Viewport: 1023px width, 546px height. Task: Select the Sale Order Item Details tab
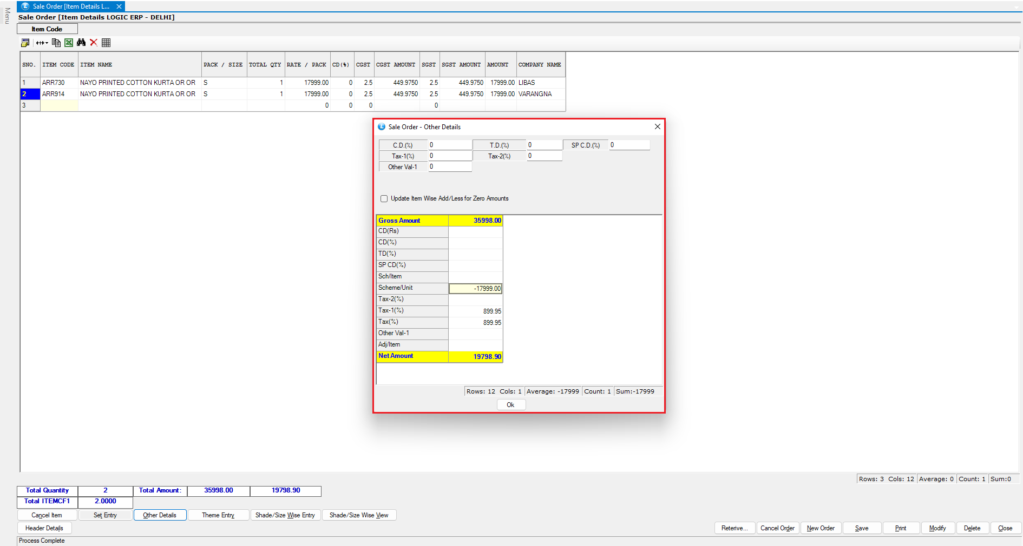[x=70, y=6]
